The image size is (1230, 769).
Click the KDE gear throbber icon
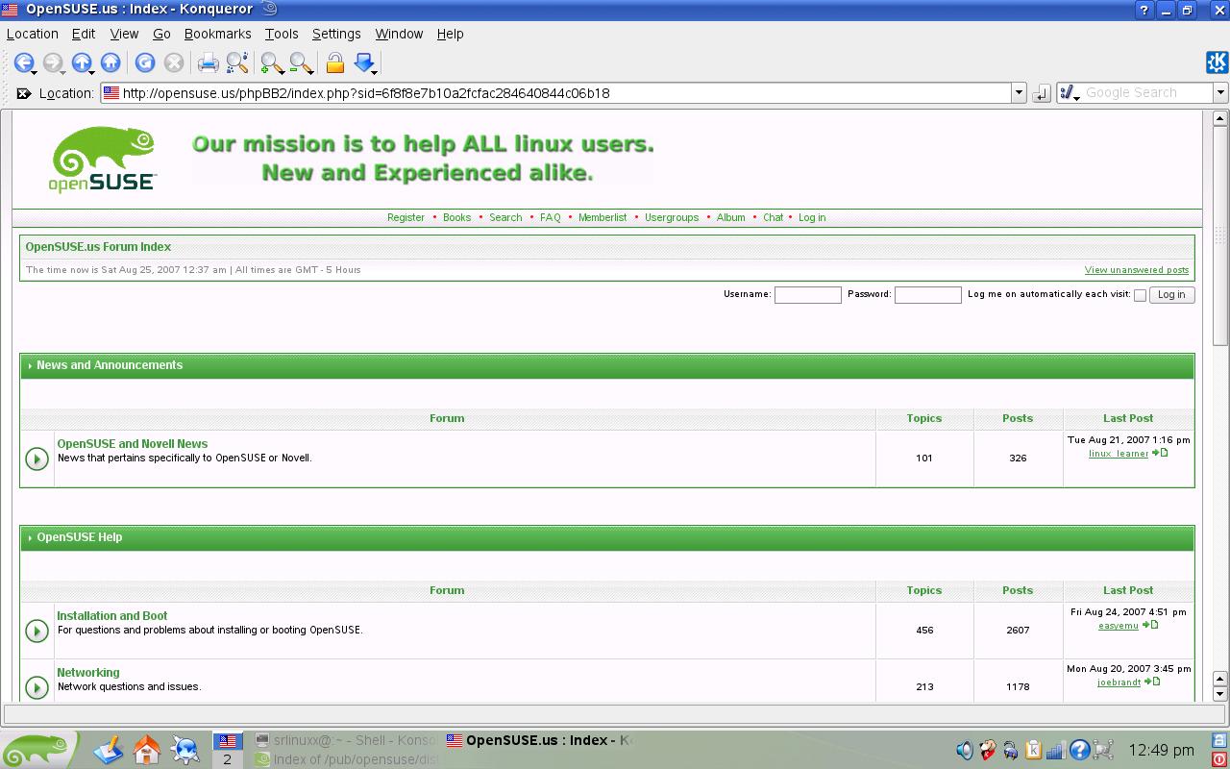point(1217,62)
